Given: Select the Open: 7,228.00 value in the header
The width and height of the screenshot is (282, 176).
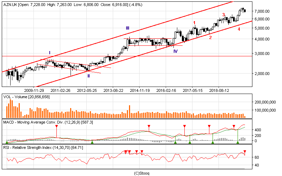Looking at the screenshot, I should [x=32, y=5].
